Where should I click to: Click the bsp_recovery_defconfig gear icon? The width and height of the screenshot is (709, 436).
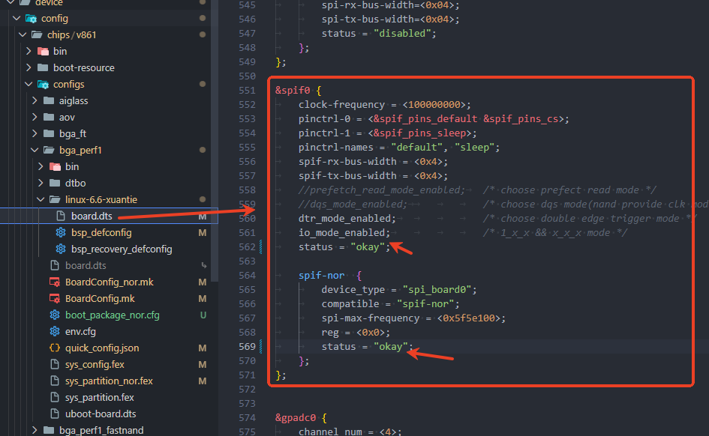[61, 249]
